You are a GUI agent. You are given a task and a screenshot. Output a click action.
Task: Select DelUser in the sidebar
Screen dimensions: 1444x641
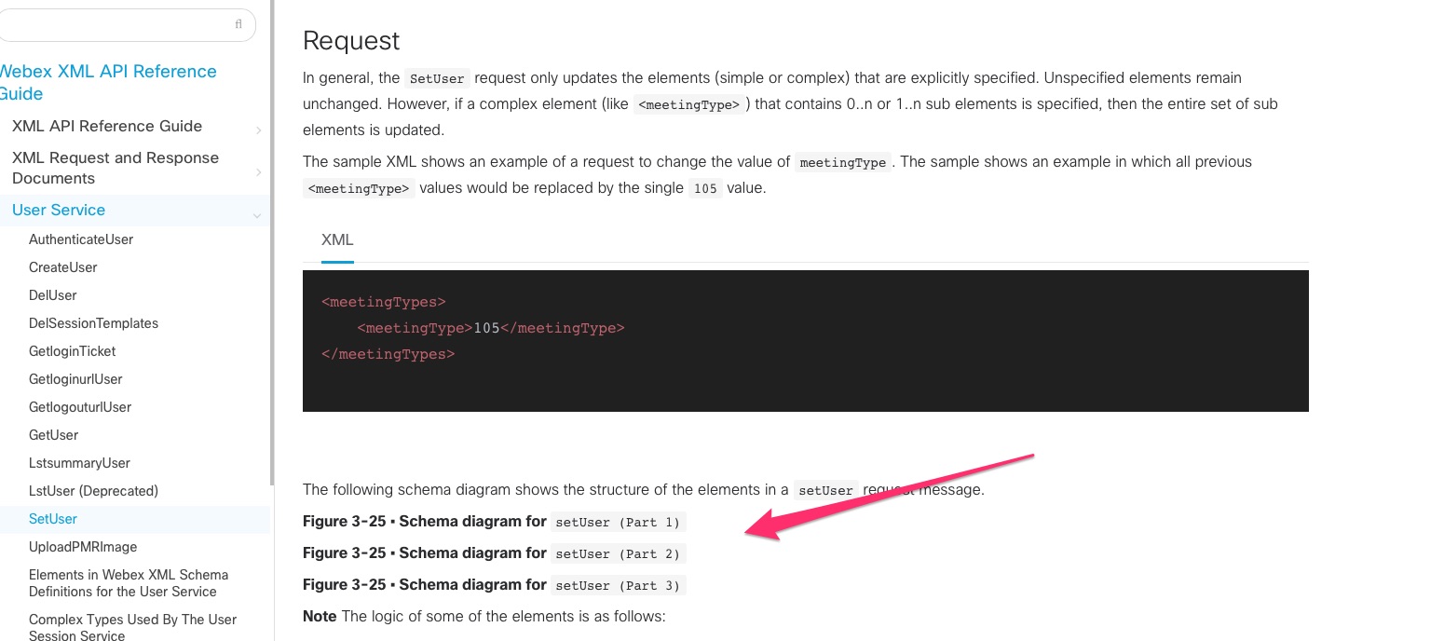coord(52,295)
